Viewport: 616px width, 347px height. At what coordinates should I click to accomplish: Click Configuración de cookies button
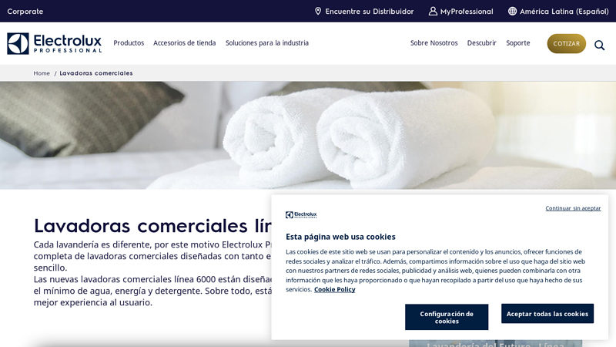coord(447,317)
